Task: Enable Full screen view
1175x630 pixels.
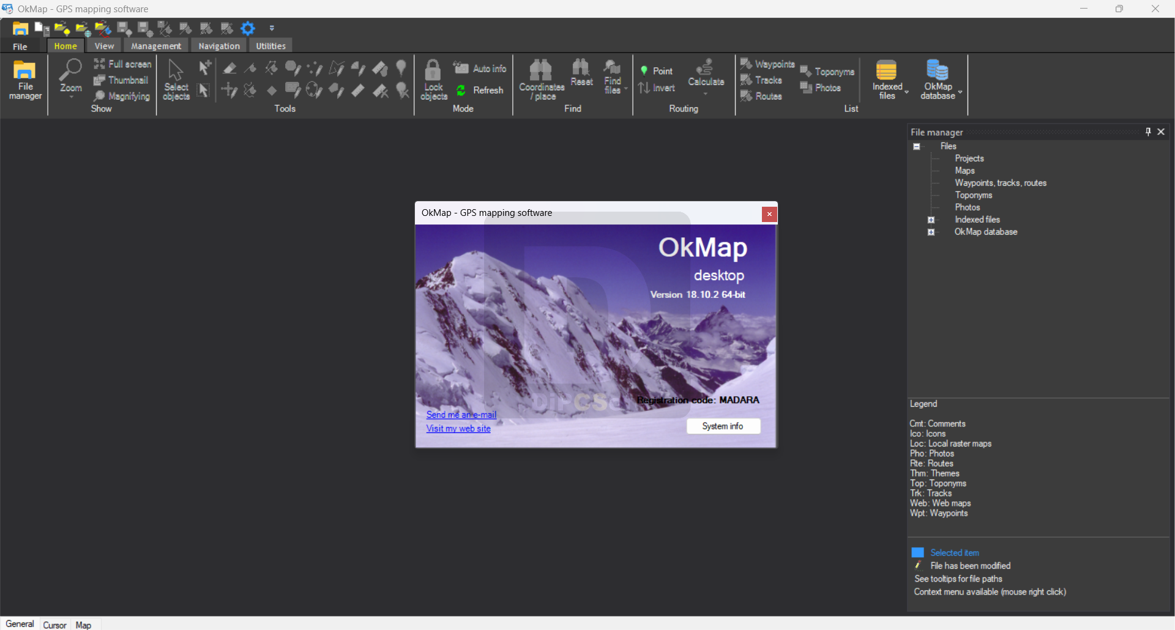Action: tap(122, 64)
